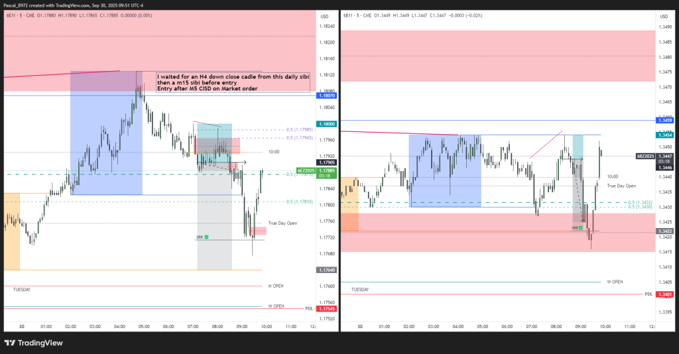Open the USD currency selector on left chart
Image resolution: width=679 pixels, height=354 pixels.
(x=324, y=16)
